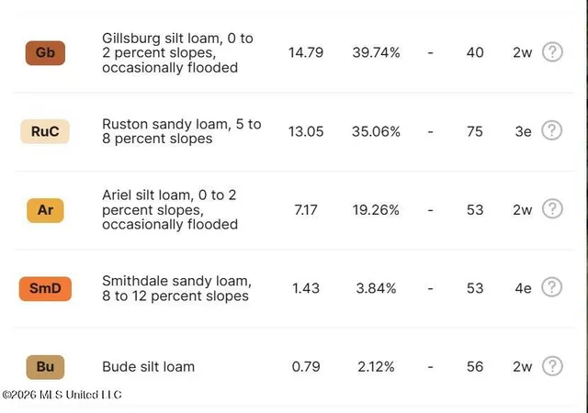This screenshot has height=413, width=588.
Task: Open help icon for Gillsburg silt loam row
Action: tap(552, 51)
